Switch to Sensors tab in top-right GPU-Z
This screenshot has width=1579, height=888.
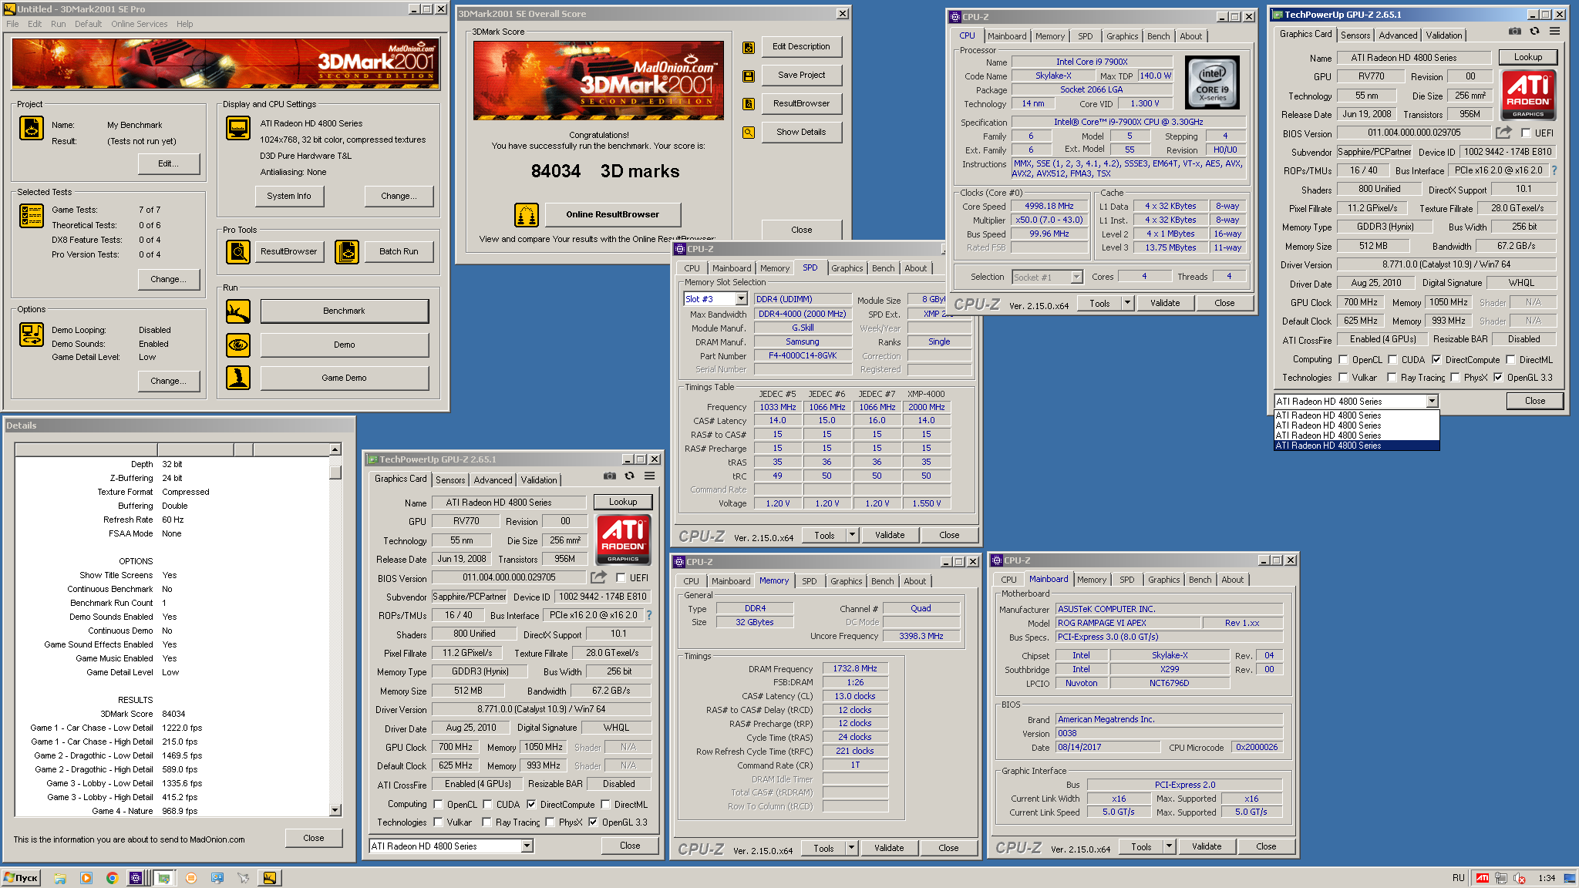pyautogui.click(x=1355, y=35)
